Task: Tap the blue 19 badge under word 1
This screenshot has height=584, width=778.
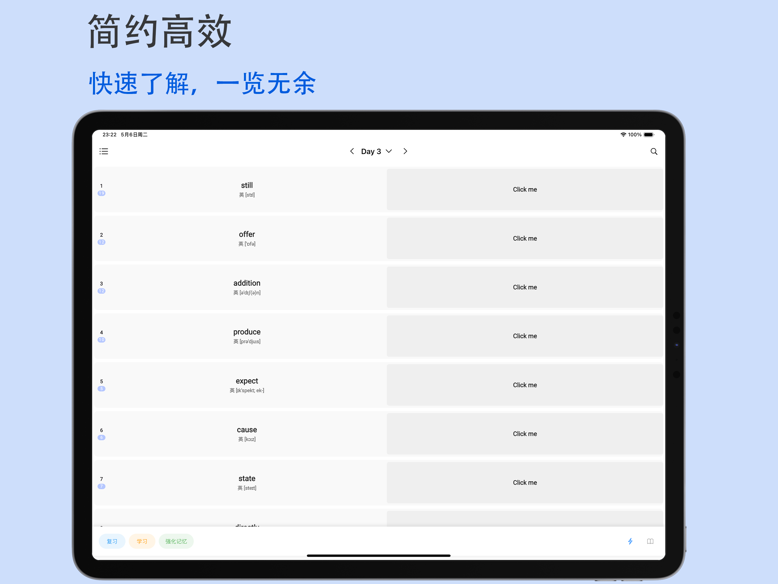Action: [x=101, y=193]
